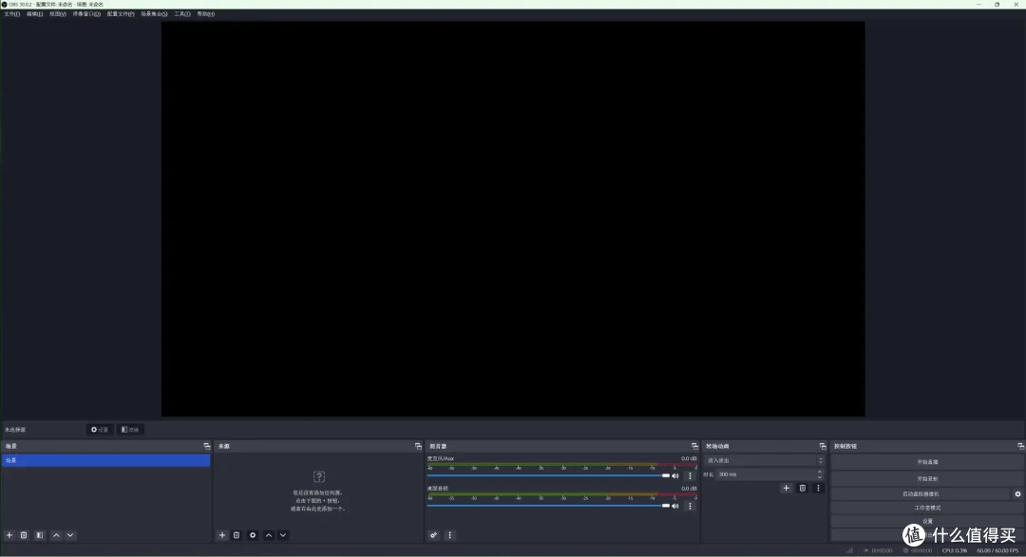
Task: Open 桌面音频 channel three-dot options
Action: pyautogui.click(x=690, y=506)
